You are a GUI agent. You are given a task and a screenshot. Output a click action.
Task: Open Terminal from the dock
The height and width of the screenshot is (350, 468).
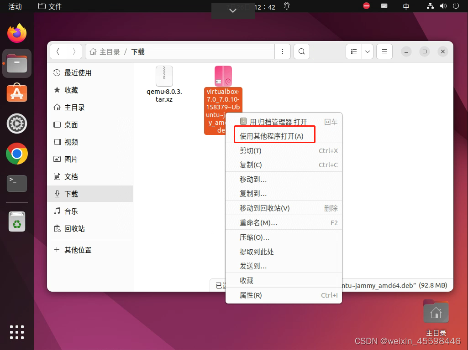(x=17, y=184)
